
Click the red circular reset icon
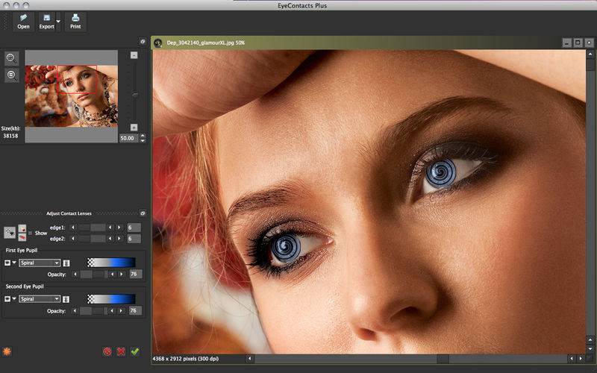(x=107, y=351)
